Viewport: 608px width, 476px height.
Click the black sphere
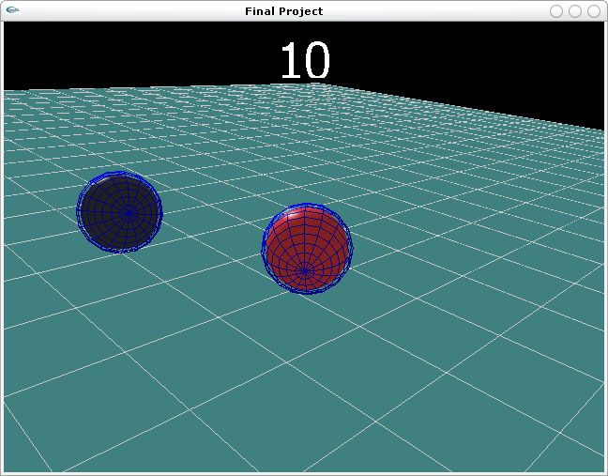point(119,212)
